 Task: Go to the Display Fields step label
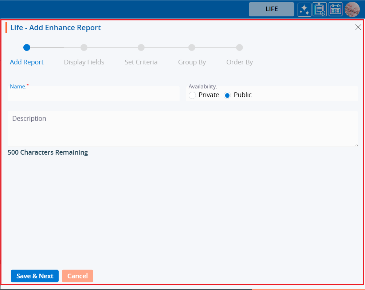(84, 62)
